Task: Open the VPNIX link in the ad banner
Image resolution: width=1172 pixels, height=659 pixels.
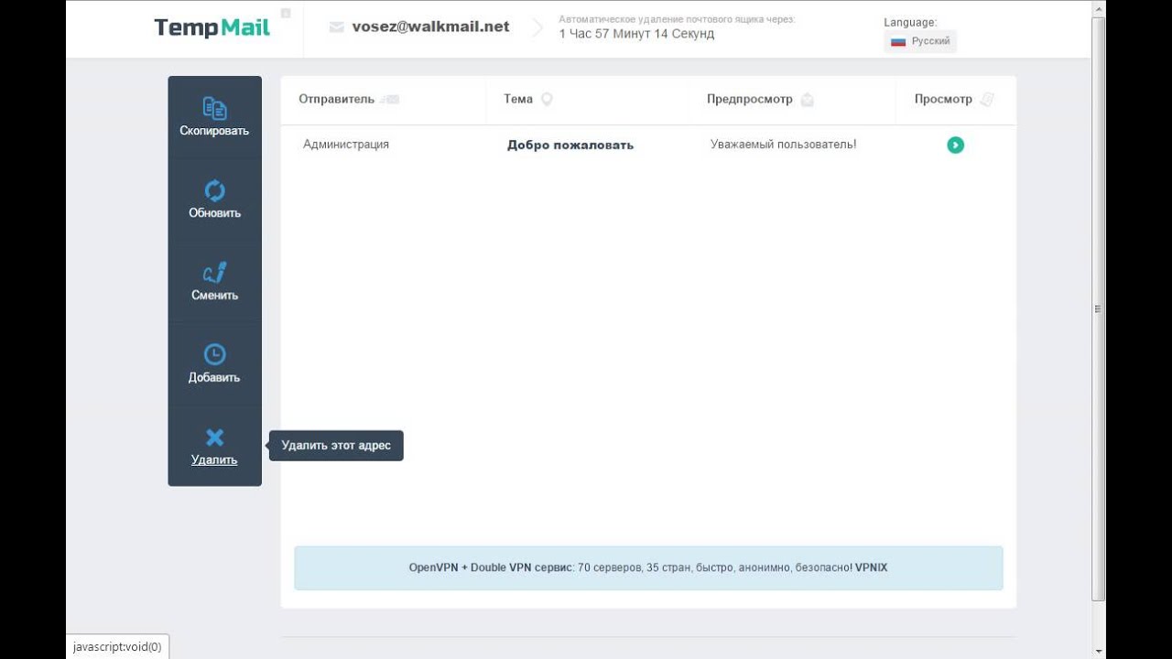Action: [x=871, y=567]
